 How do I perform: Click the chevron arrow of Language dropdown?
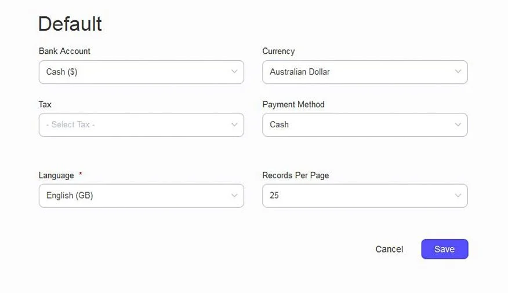(x=234, y=196)
